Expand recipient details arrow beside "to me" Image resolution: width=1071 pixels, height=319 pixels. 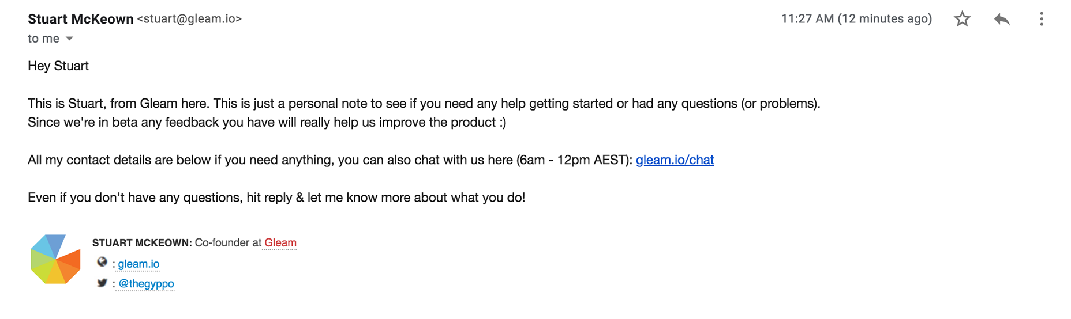[69, 39]
